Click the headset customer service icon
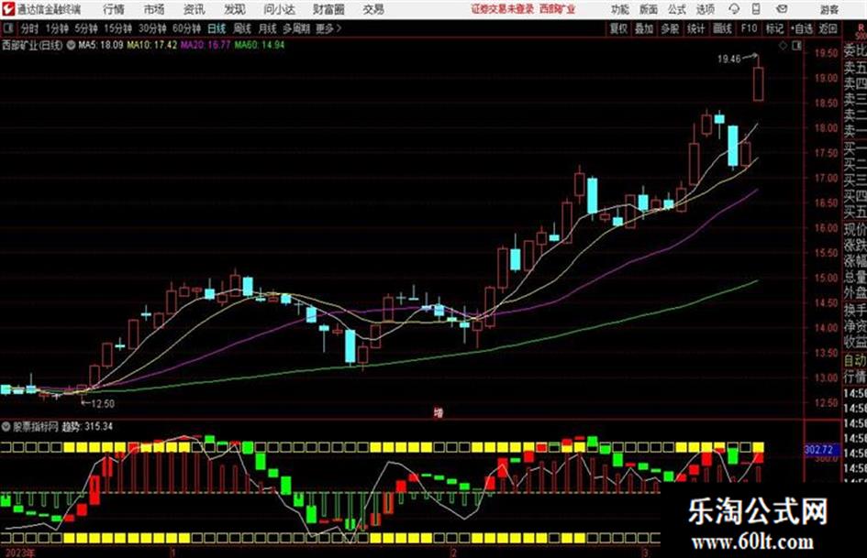The width and height of the screenshot is (867, 558). [x=734, y=9]
